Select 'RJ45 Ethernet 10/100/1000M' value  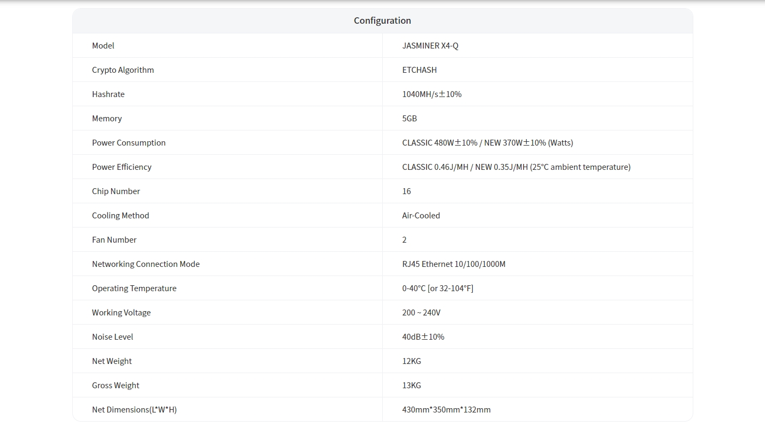click(x=454, y=264)
